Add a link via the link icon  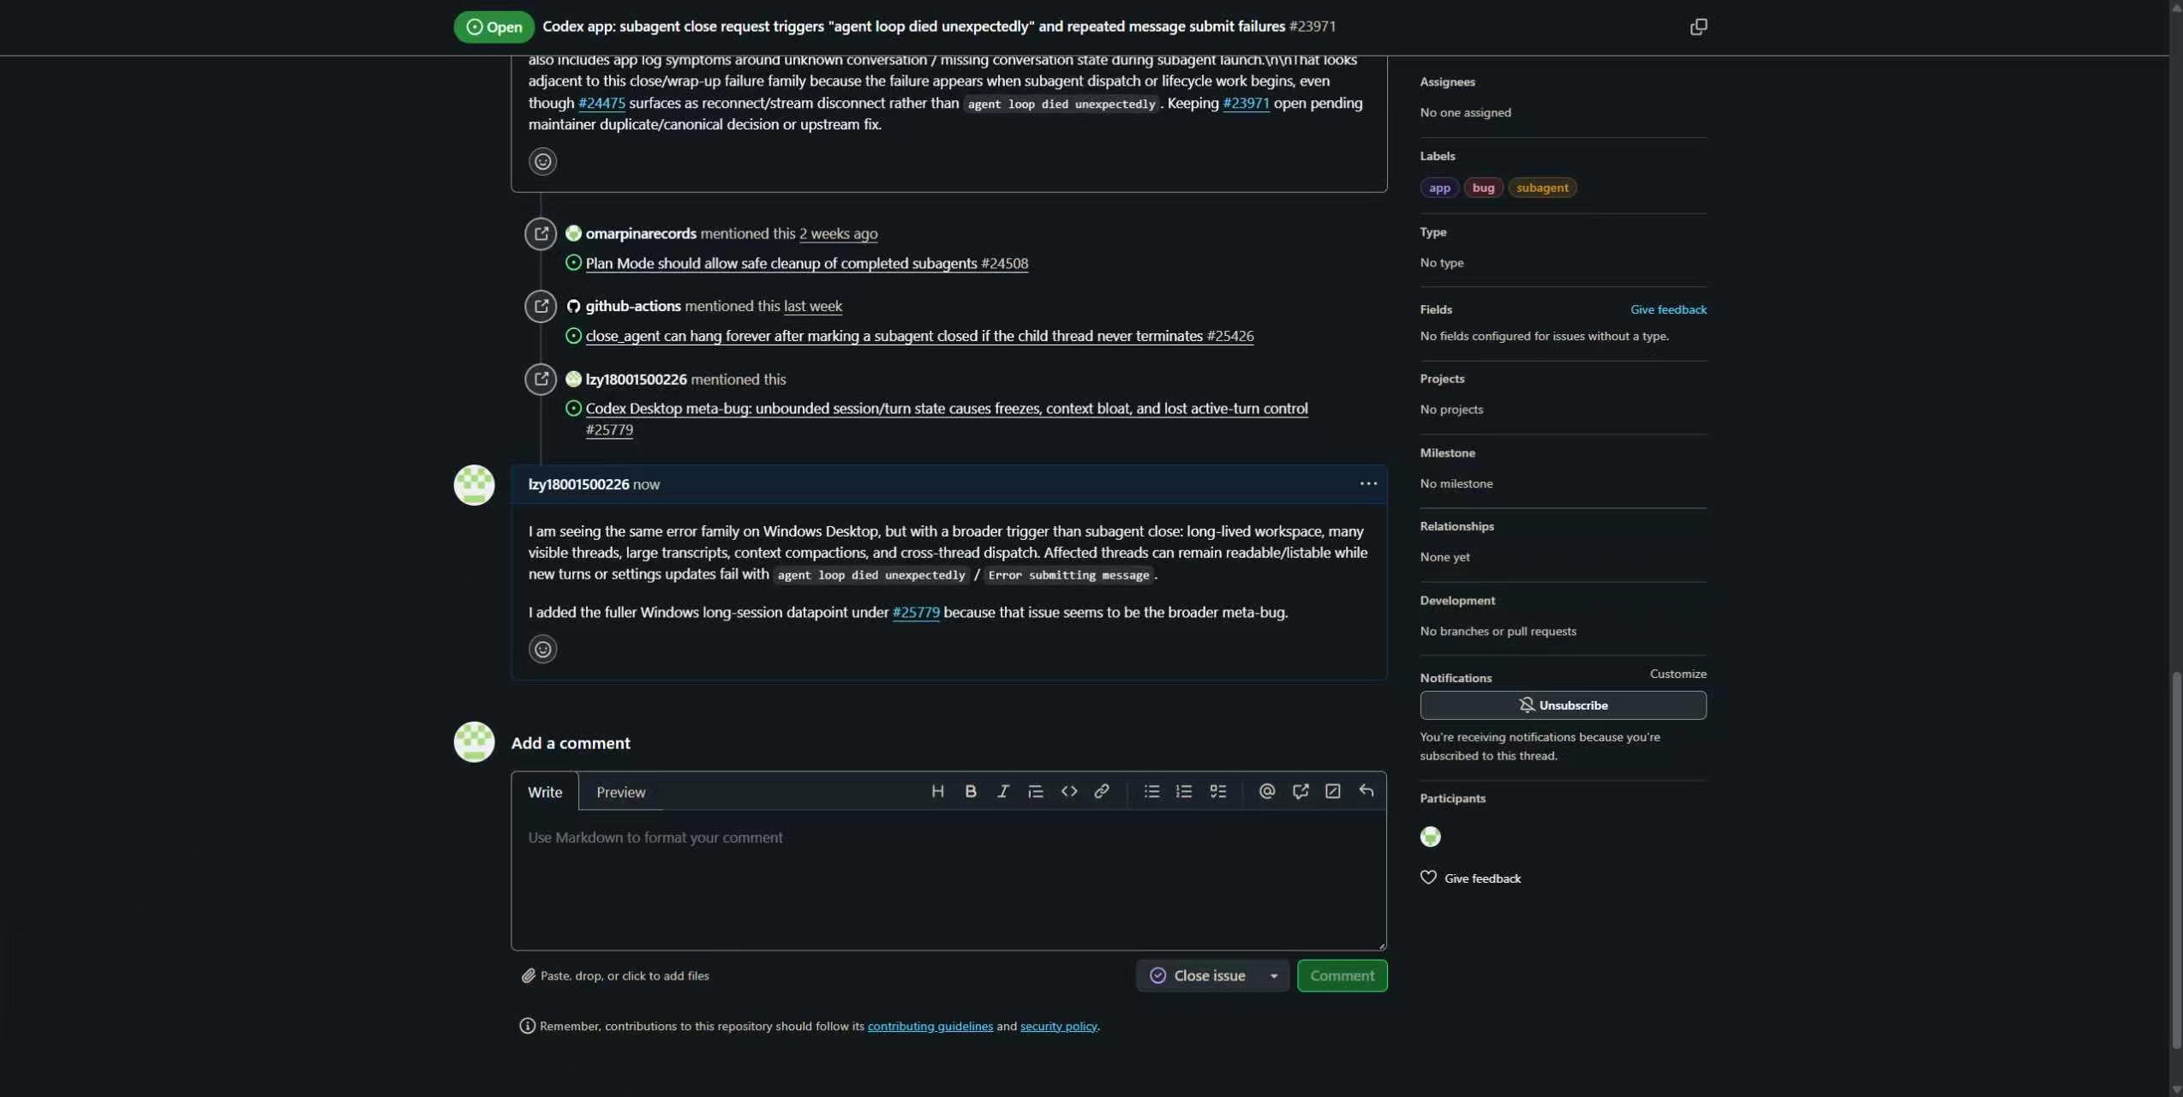point(1101,791)
